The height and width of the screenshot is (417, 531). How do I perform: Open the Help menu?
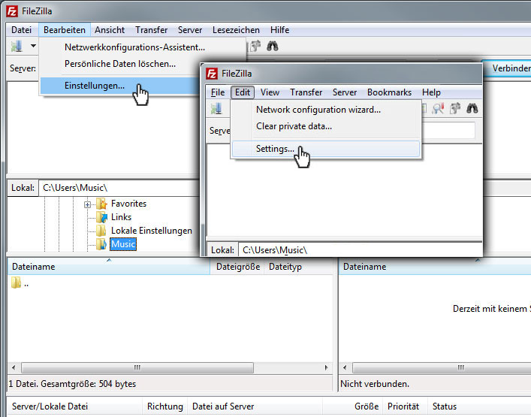coord(431,92)
